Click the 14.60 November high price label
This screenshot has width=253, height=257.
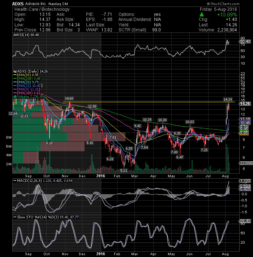coord(69,98)
